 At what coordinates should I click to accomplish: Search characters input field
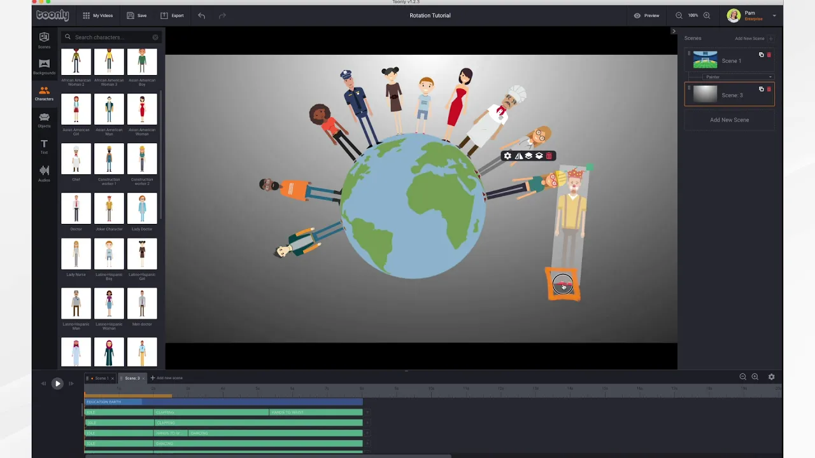[x=111, y=37]
